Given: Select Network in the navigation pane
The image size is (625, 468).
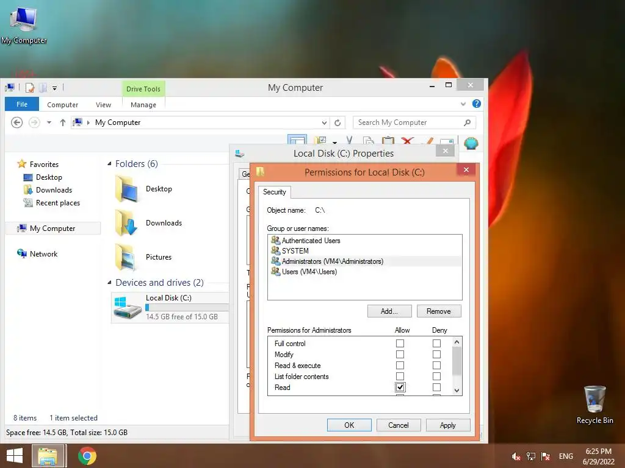Looking at the screenshot, I should 43,254.
